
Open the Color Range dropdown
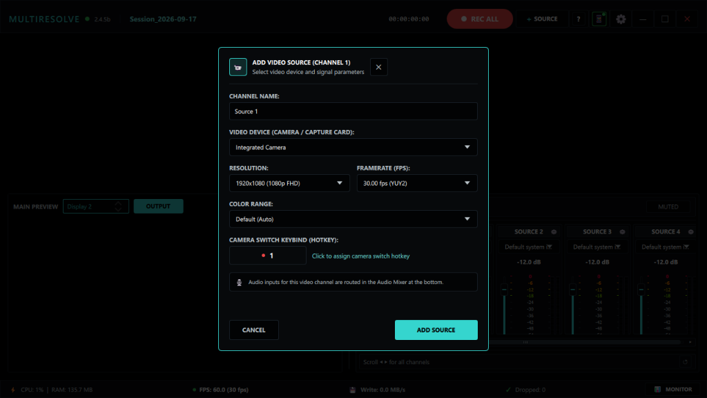pyautogui.click(x=353, y=219)
